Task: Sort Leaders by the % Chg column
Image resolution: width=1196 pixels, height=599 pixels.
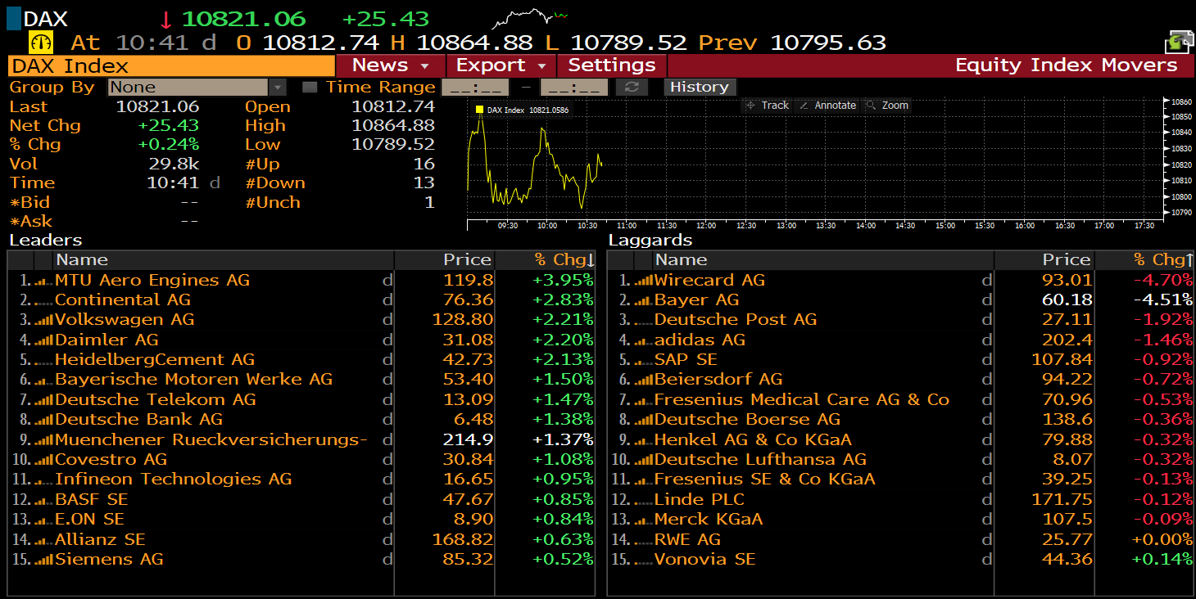Action: pyautogui.click(x=546, y=260)
